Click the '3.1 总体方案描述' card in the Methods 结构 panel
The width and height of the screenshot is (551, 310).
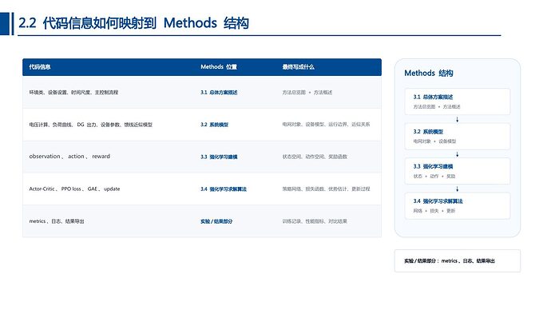tap(458, 101)
